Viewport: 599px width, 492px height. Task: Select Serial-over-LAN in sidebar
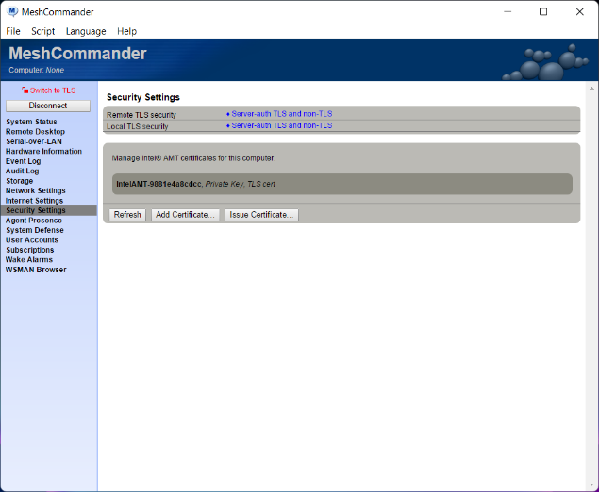(x=36, y=141)
